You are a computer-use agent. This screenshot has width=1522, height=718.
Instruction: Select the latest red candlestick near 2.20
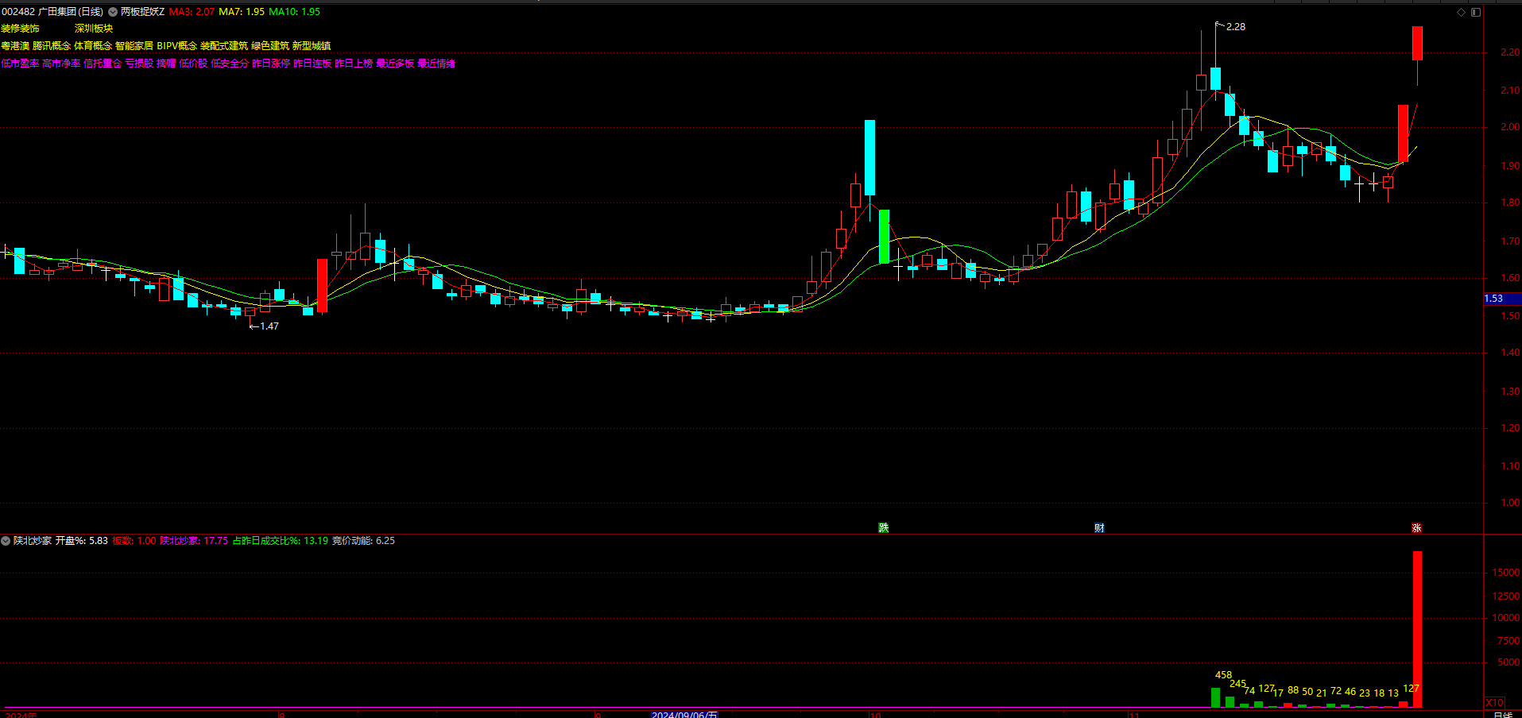click(1417, 43)
